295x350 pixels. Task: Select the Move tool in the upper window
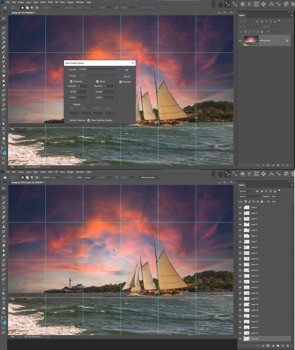click(3, 19)
